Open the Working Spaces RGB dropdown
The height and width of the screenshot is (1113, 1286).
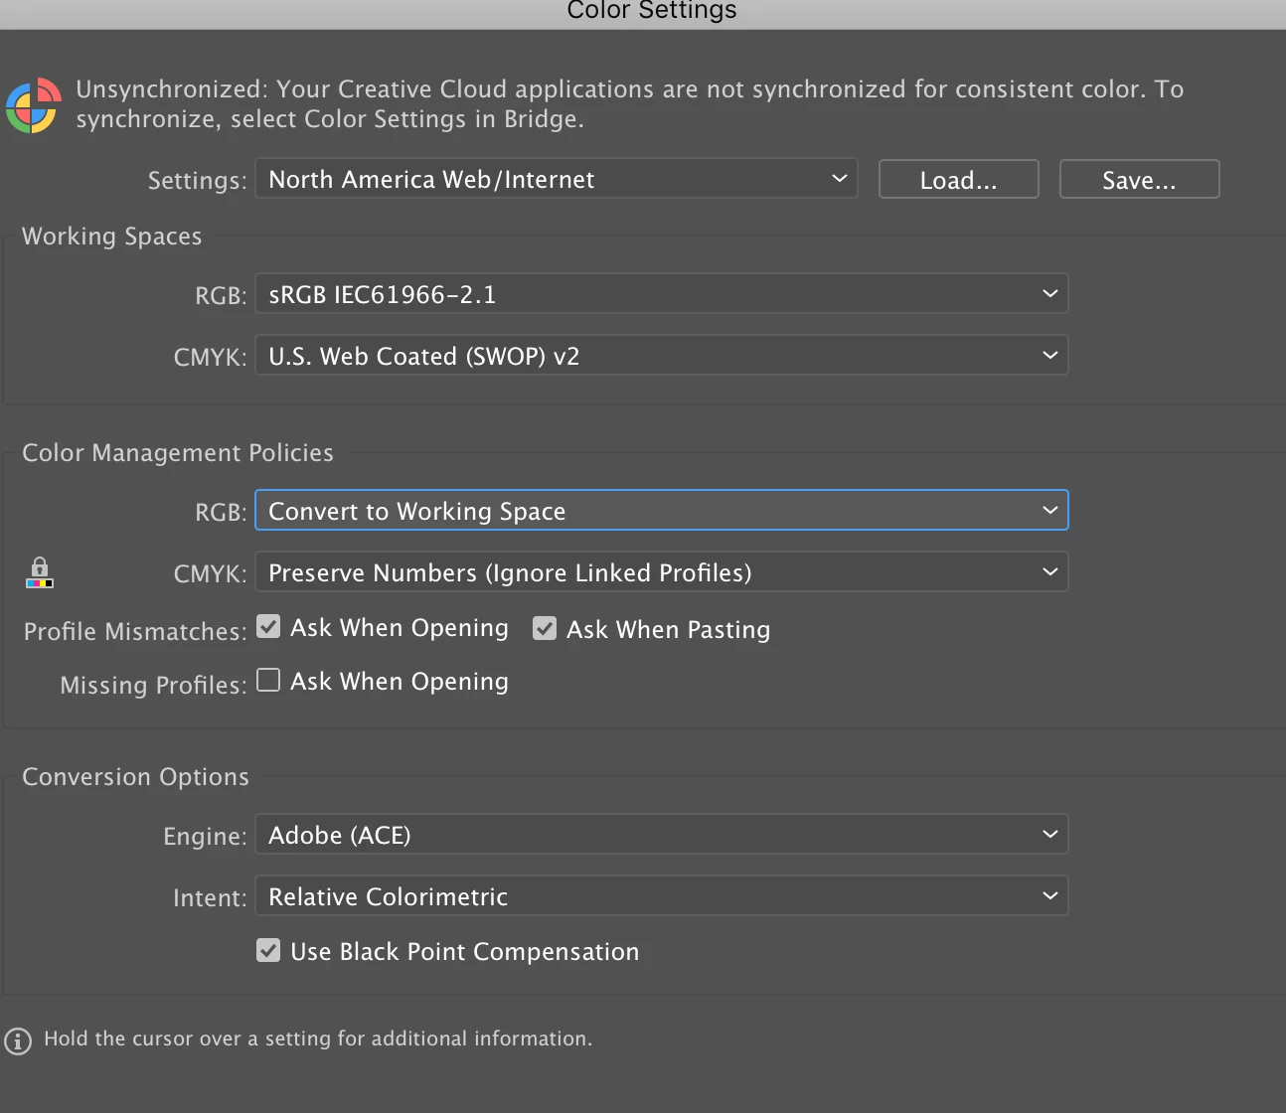click(x=662, y=294)
